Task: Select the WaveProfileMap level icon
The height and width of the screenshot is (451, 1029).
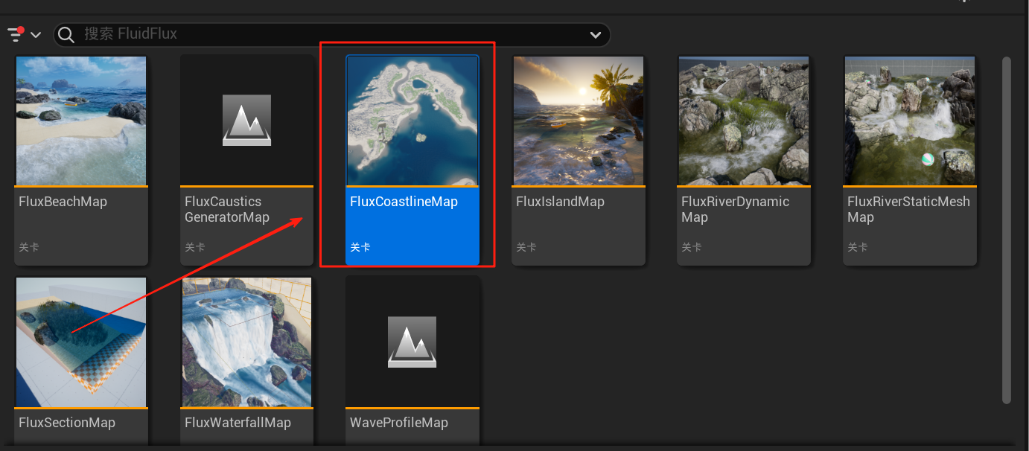Action: [412, 342]
